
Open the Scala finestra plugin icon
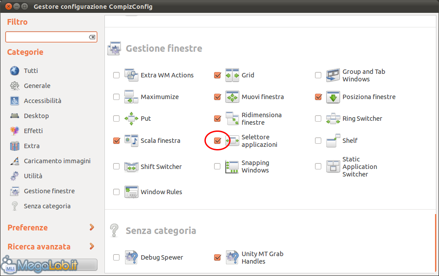(131, 141)
